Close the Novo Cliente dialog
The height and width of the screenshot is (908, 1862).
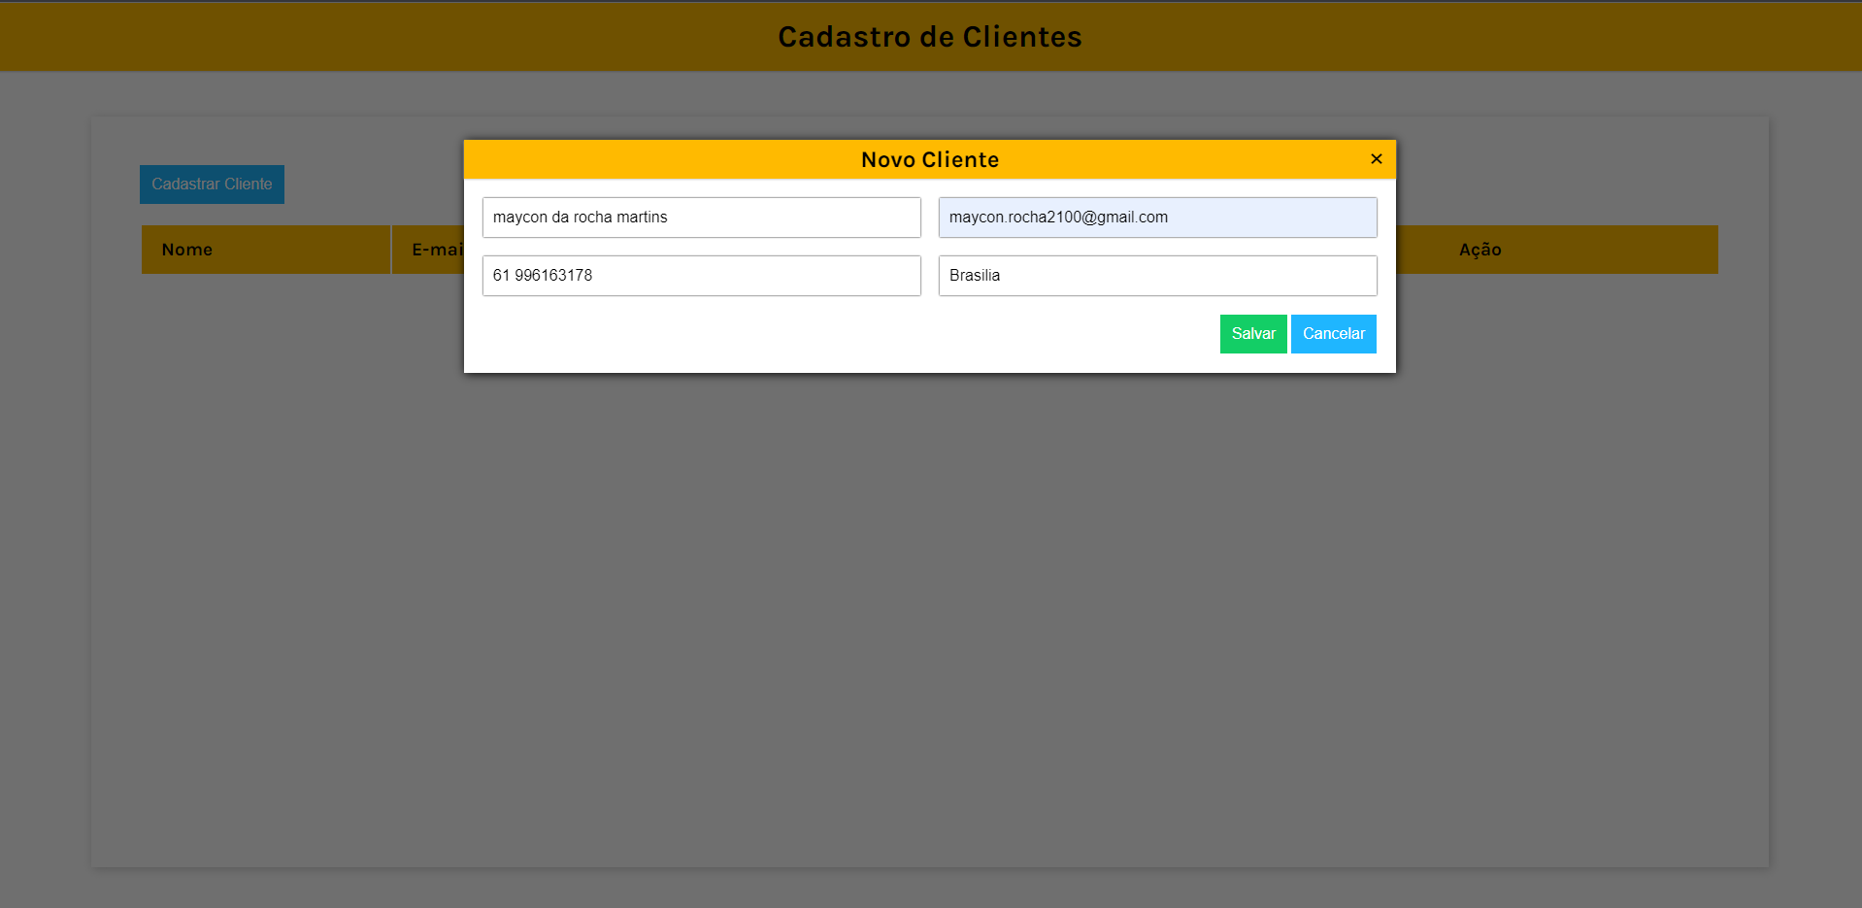[x=1376, y=158]
